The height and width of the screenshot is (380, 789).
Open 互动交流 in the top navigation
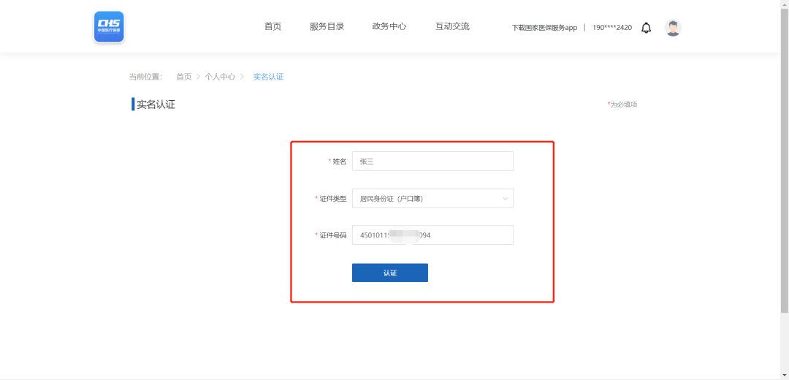[452, 26]
